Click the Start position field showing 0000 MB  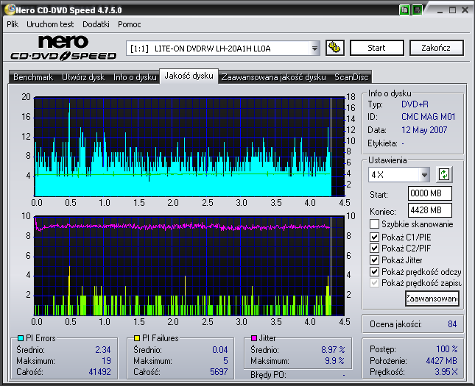pyautogui.click(x=430, y=193)
